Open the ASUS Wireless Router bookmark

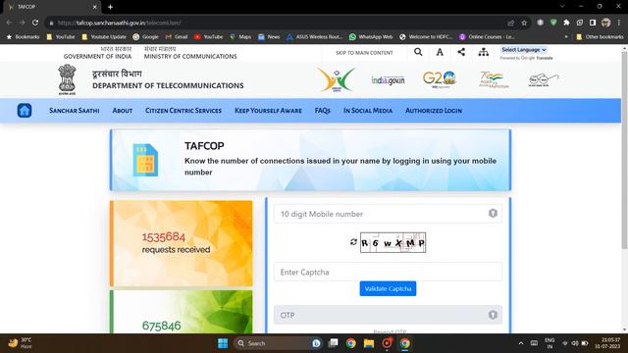click(x=314, y=37)
